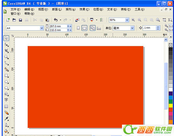This screenshot has height=136, width=174.
Task: Create a new document
Action: [8, 20]
